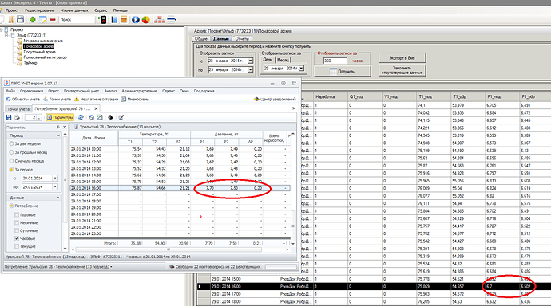Uncheck the Часовые checkbox
The height and width of the screenshot is (306, 551).
click(x=17, y=238)
